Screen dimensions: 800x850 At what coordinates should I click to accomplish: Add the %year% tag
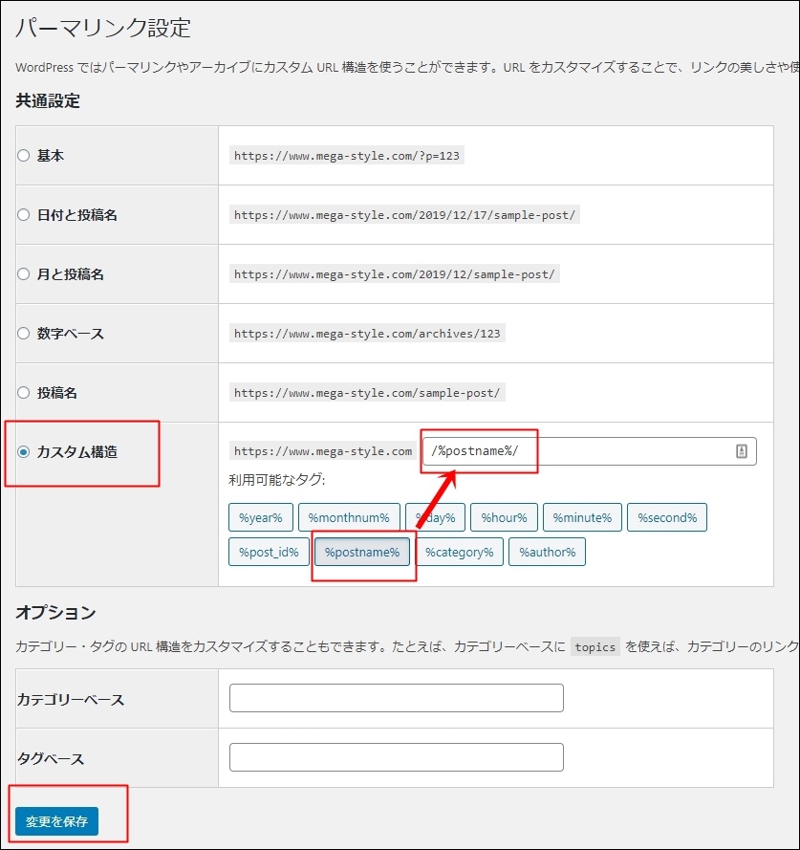261,518
